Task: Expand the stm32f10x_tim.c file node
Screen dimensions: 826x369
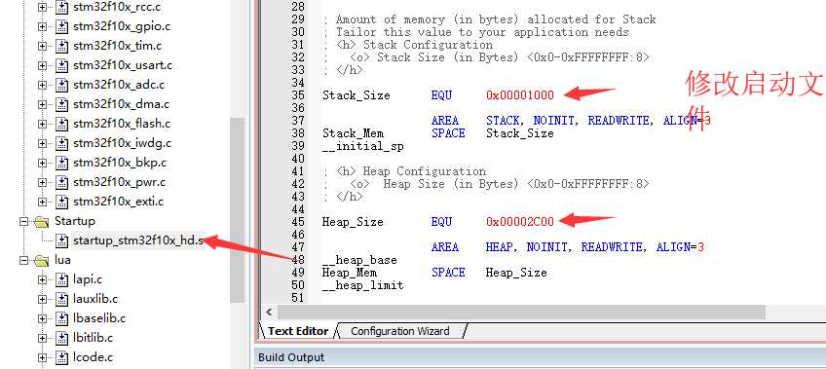Action: click(x=43, y=47)
